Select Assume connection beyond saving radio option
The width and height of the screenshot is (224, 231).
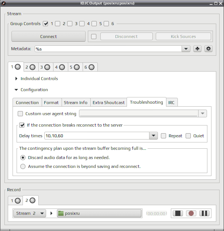(23, 166)
